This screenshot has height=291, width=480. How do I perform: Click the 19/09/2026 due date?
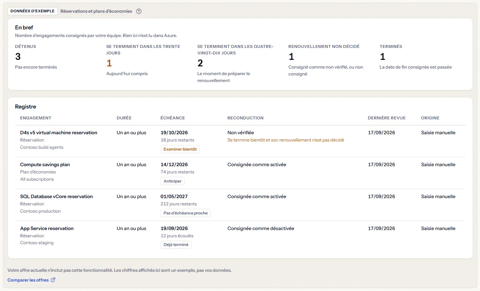174,229
